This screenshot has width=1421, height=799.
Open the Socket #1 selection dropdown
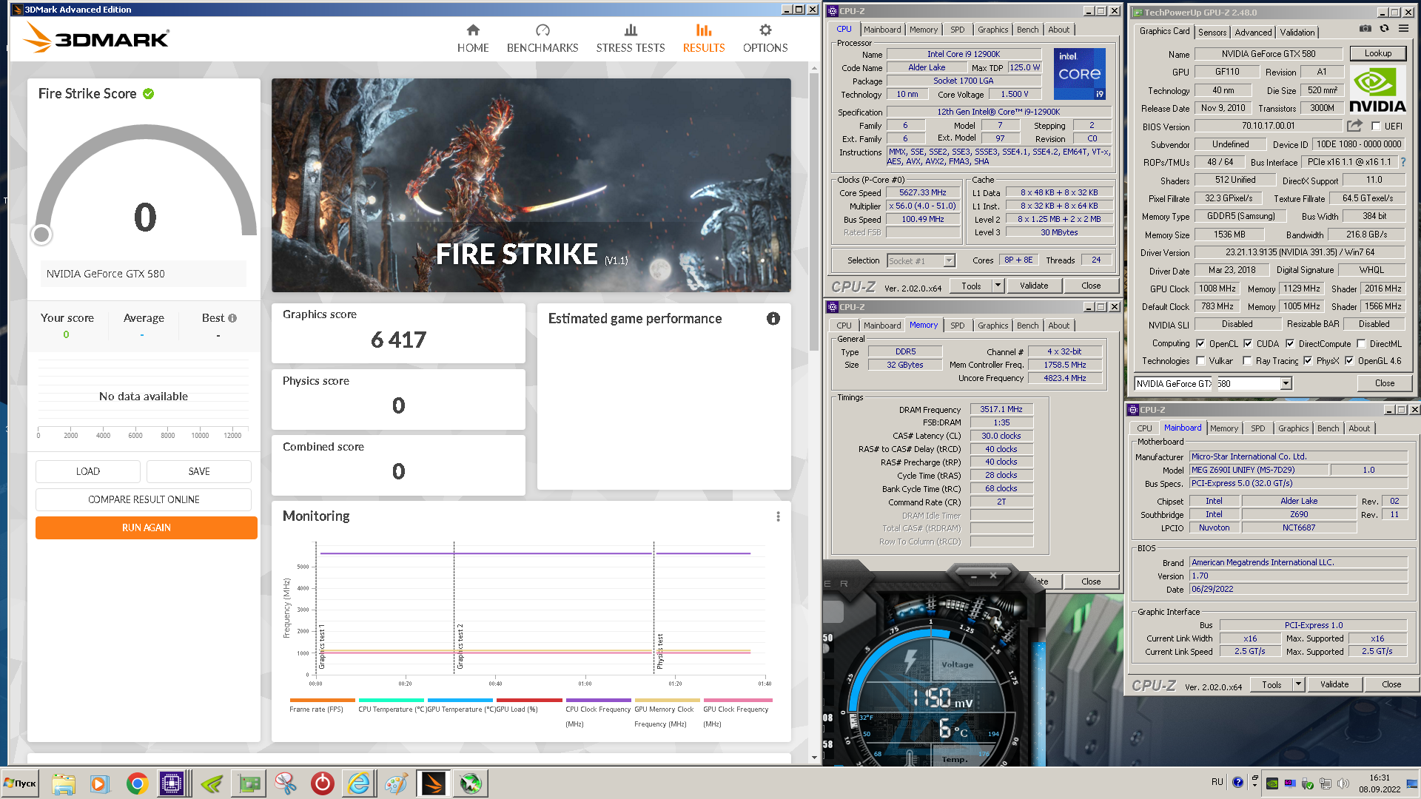pyautogui.click(x=949, y=260)
